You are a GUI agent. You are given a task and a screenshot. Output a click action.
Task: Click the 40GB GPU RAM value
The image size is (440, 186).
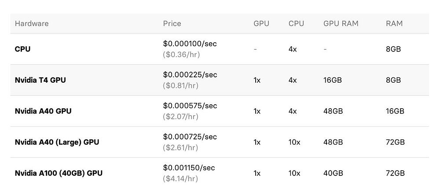tap(333, 173)
